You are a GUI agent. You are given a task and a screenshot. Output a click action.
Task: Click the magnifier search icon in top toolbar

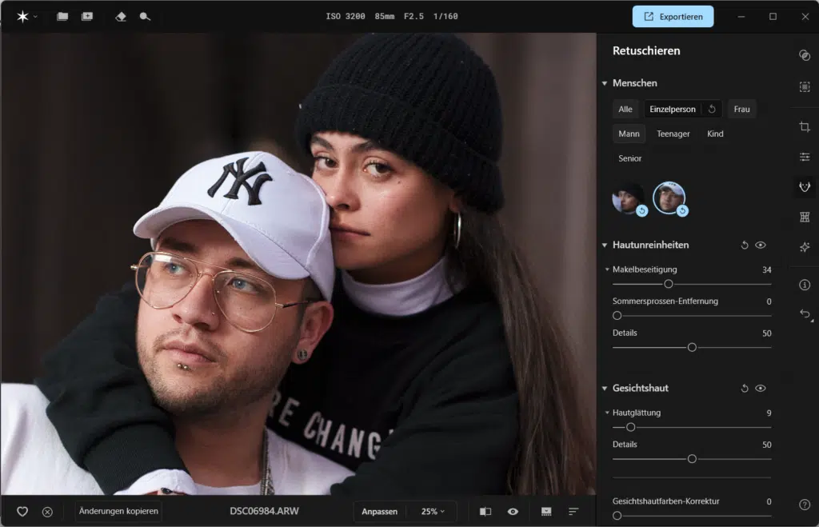pyautogui.click(x=145, y=17)
